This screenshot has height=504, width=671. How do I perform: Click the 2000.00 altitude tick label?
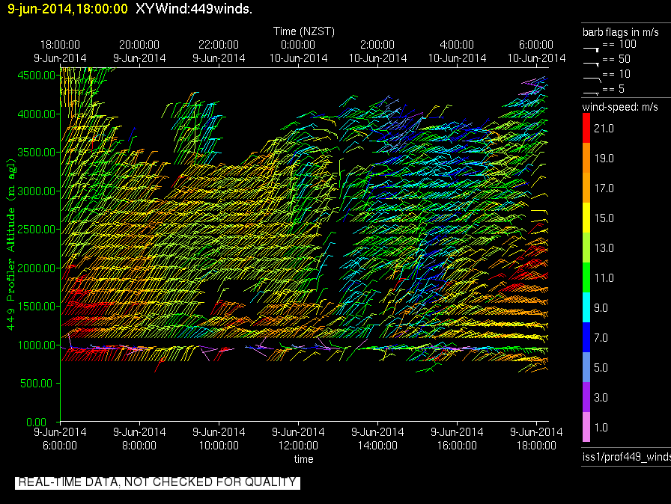[x=37, y=268]
